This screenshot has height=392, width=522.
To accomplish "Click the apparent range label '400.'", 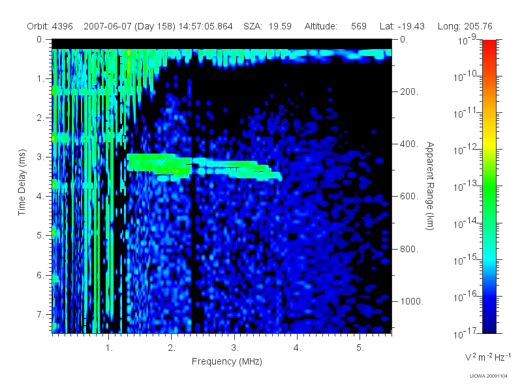I will tap(409, 144).
